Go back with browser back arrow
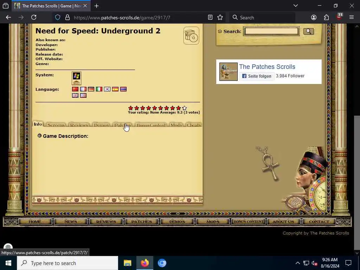Viewport: 360px width, 270px height. tap(8, 18)
